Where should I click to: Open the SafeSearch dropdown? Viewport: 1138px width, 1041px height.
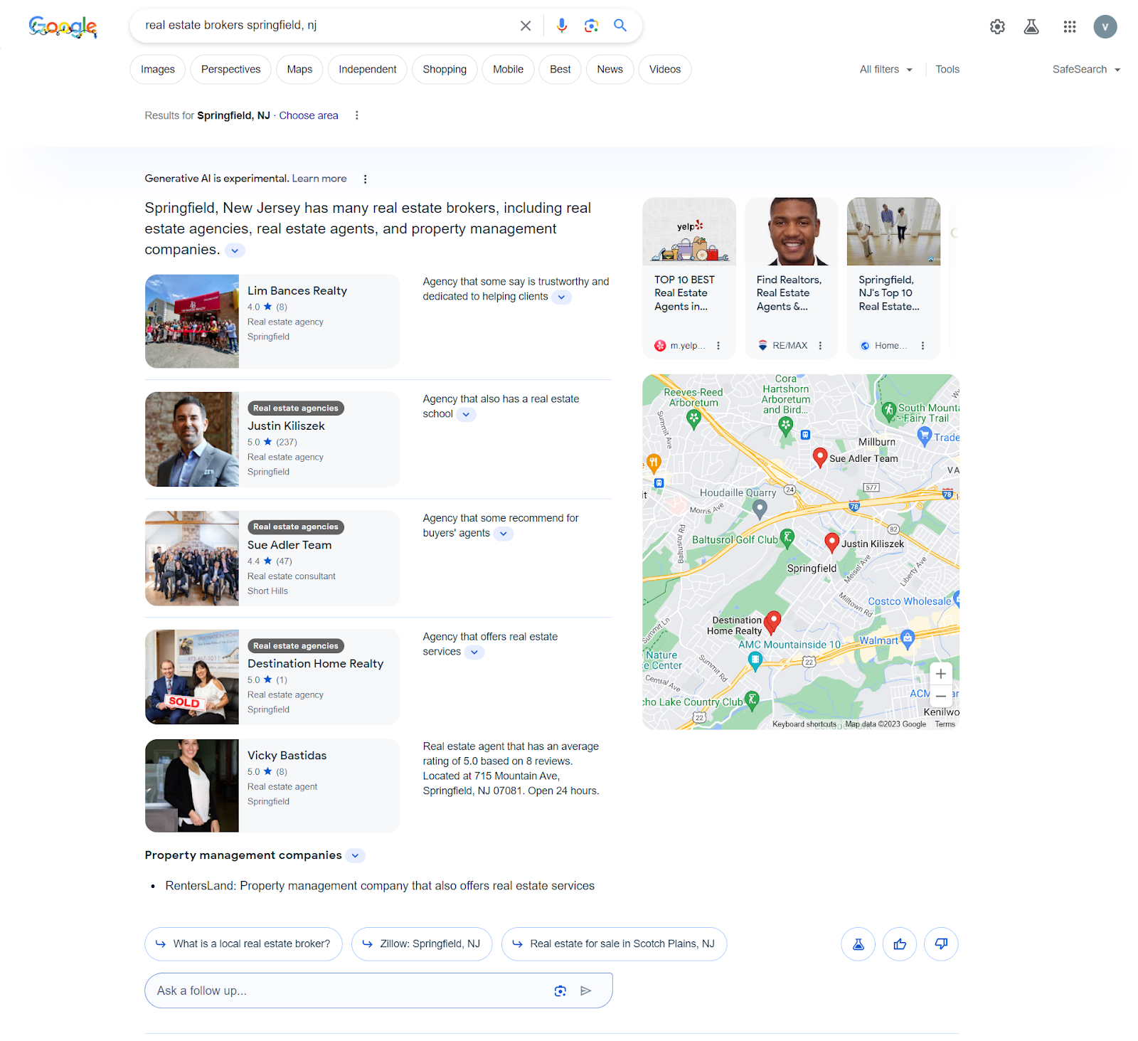(x=1086, y=70)
